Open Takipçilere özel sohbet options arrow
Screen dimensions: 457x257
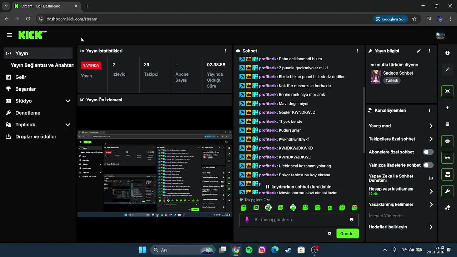[x=431, y=139]
